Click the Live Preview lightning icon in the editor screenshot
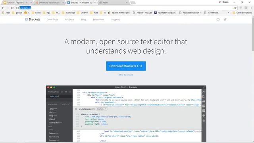This screenshot has width=254, height=143. [204, 92]
